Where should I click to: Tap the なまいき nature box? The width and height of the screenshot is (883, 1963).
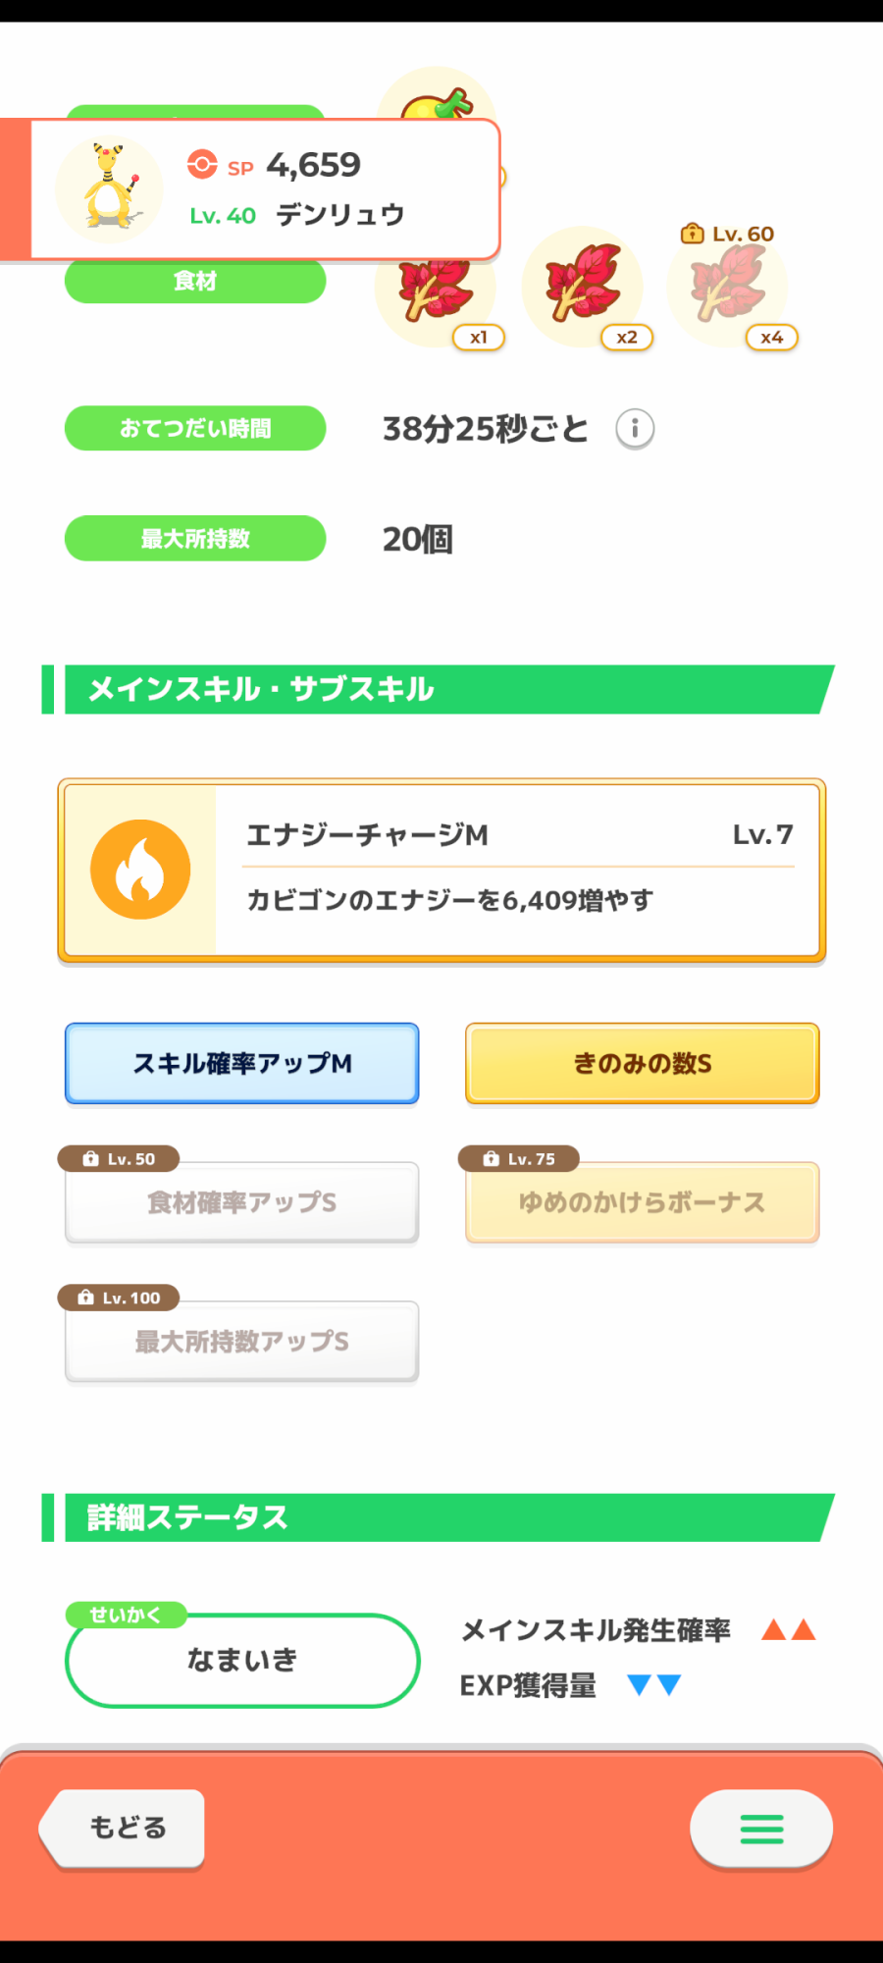[x=242, y=1660]
